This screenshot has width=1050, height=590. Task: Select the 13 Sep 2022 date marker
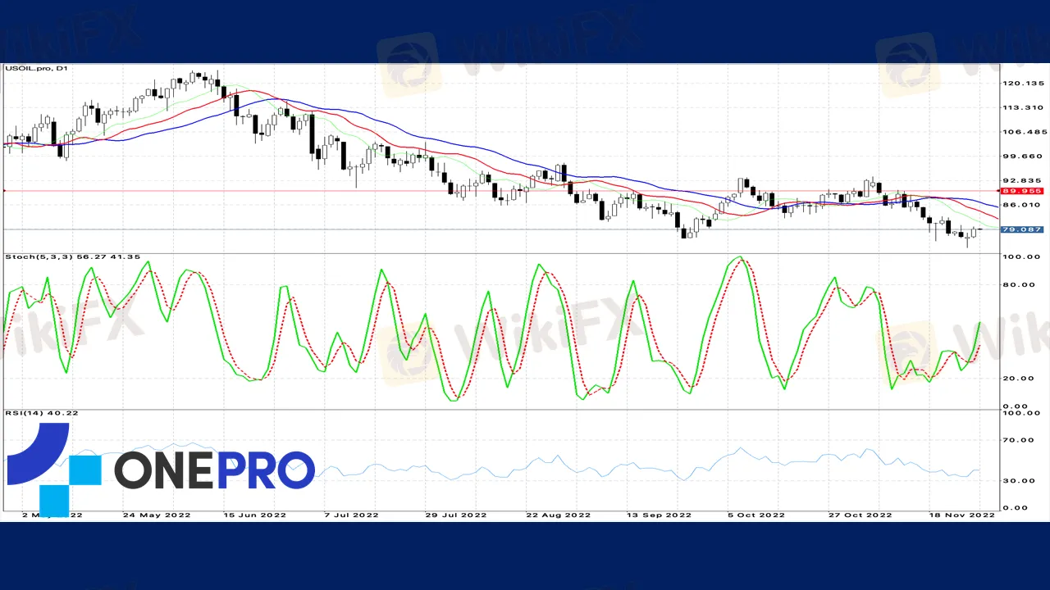[659, 515]
